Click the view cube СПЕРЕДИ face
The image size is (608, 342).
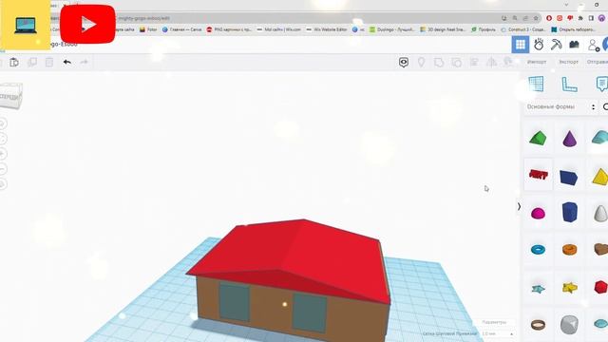(10, 96)
